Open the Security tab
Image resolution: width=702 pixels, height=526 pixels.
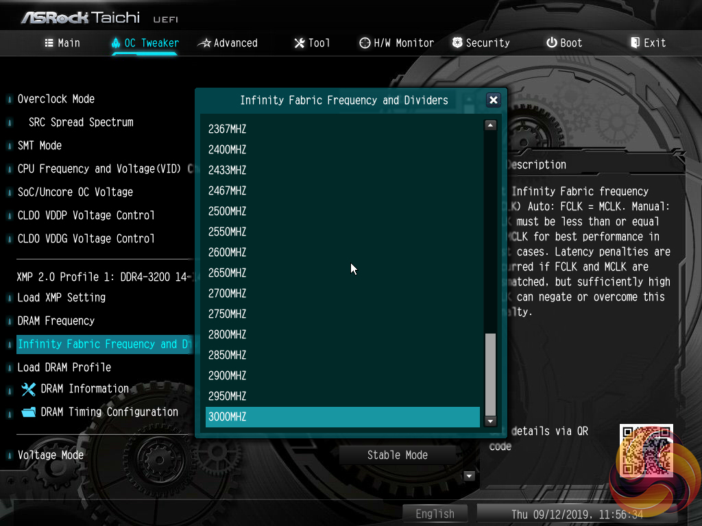pos(481,42)
